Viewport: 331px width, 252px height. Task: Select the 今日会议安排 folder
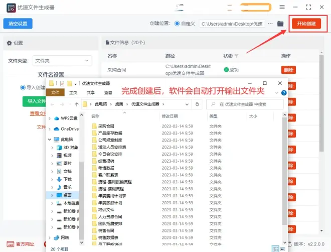(107, 154)
